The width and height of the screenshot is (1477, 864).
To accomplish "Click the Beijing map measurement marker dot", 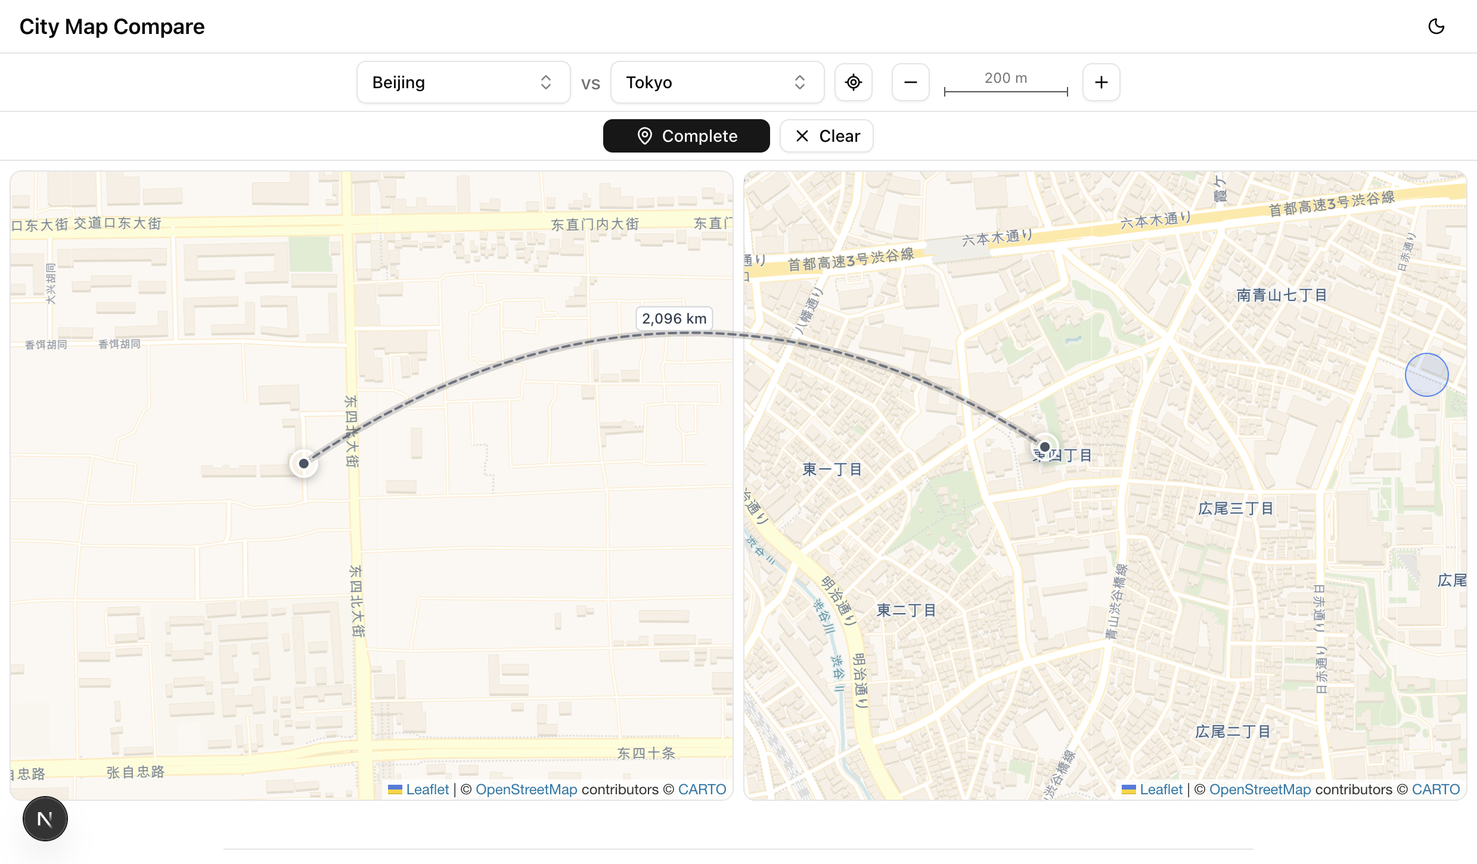I will pyautogui.click(x=303, y=463).
